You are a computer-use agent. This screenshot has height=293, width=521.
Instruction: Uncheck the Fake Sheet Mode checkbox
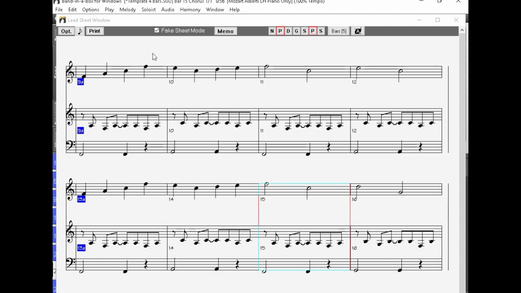[x=157, y=31]
